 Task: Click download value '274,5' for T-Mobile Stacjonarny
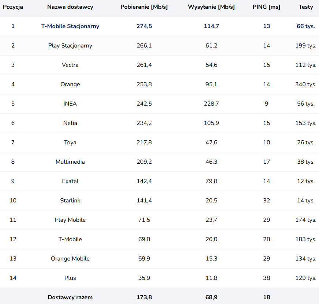point(144,26)
